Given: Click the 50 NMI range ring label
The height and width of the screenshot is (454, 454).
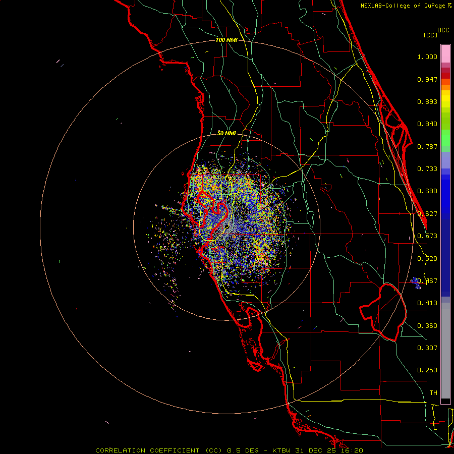Looking at the screenshot, I should coord(226,133).
